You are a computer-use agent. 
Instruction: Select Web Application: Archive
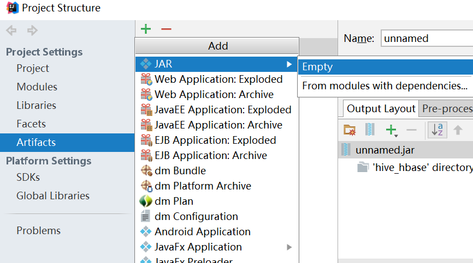click(x=216, y=95)
